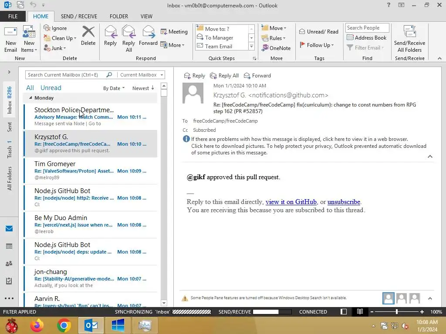The width and height of the screenshot is (446, 334).
Task: Send message to OneNote
Action: [x=276, y=48]
